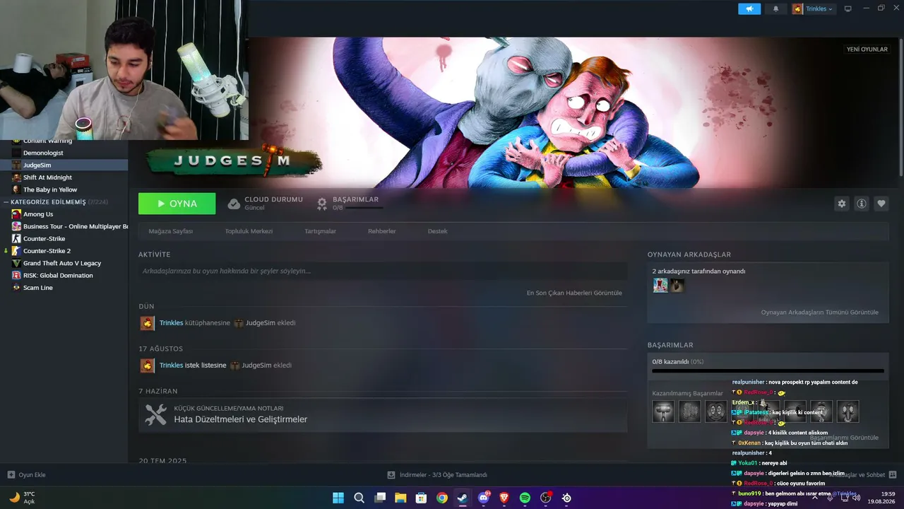This screenshot has height=509, width=904.
Task: Show game info icon
Action: point(862,204)
